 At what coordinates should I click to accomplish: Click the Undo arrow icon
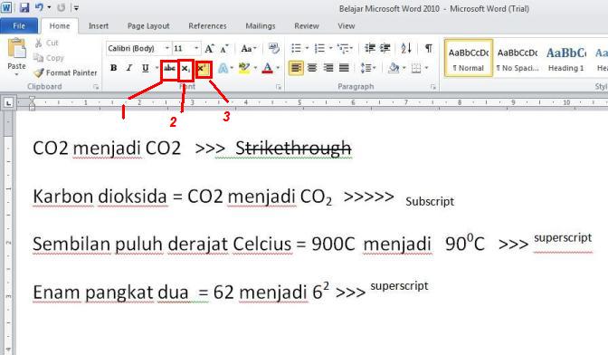pyautogui.click(x=39, y=7)
